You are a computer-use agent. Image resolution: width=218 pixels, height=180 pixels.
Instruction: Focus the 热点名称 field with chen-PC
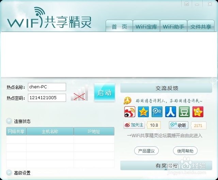pos(47,87)
